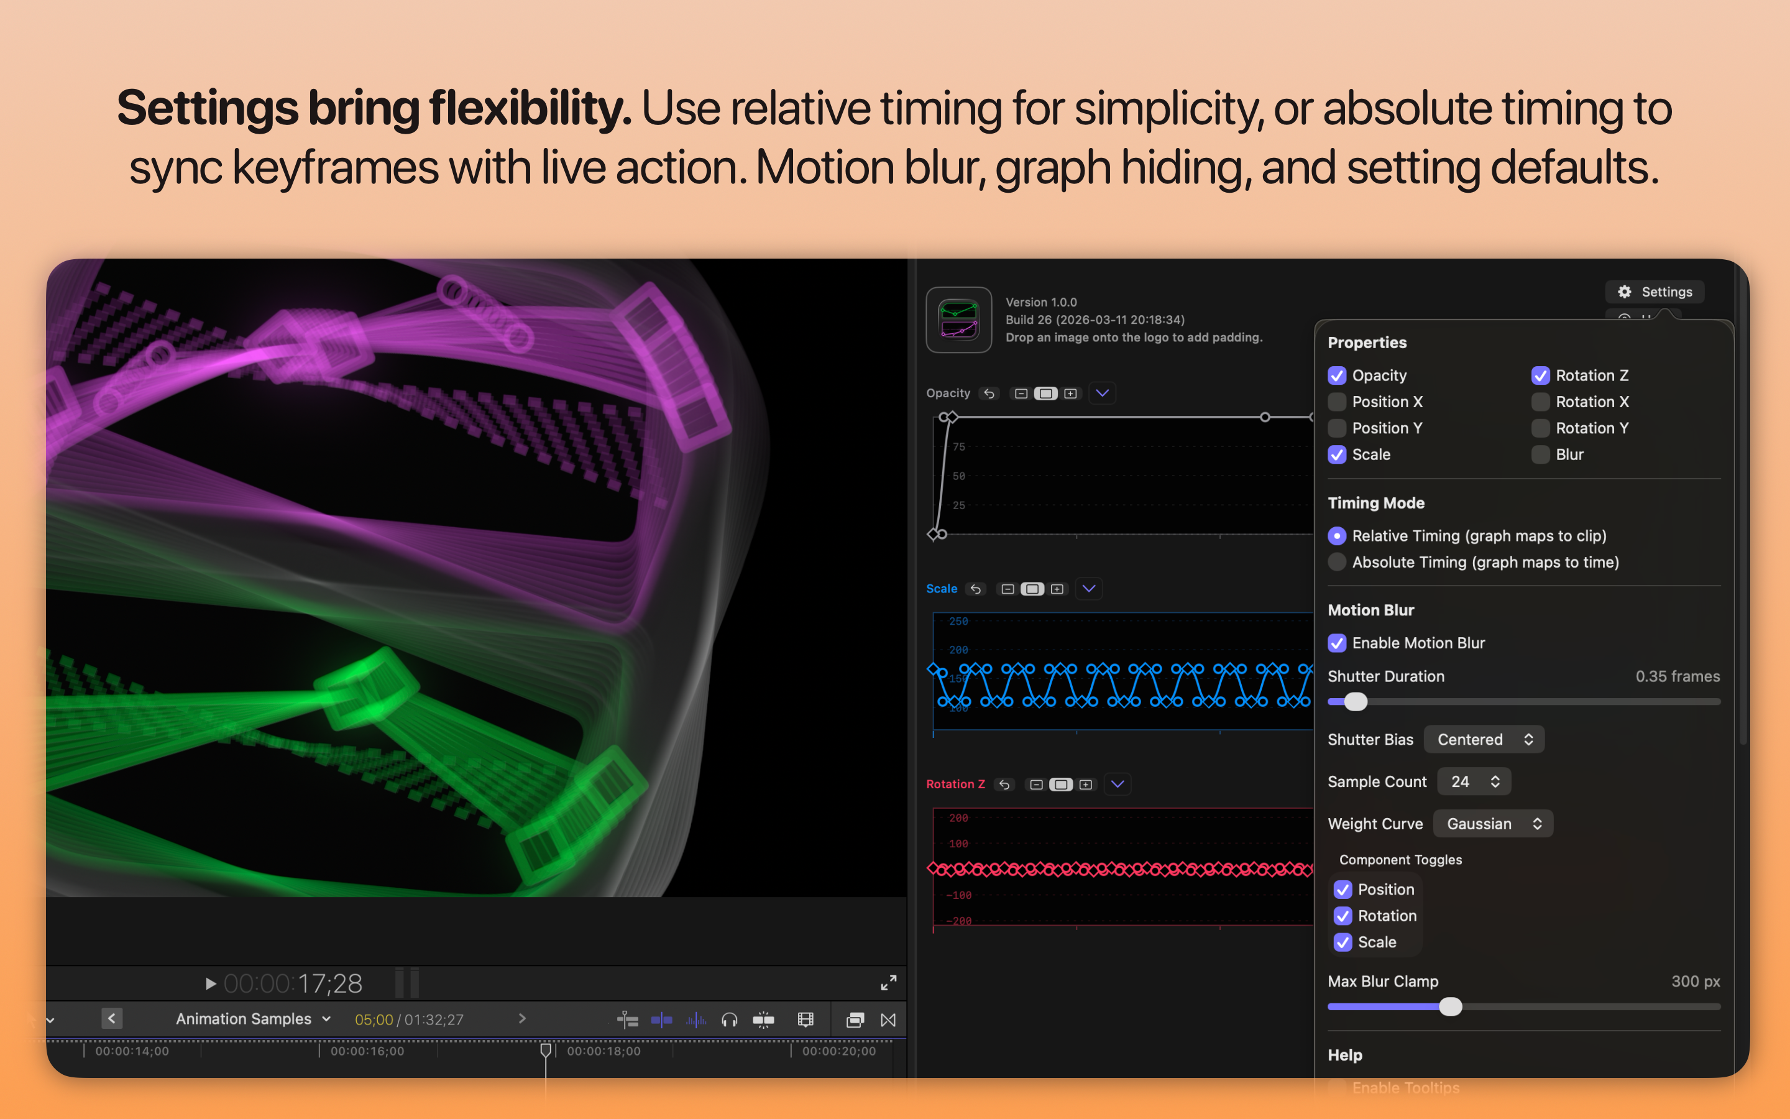Image resolution: width=1790 pixels, height=1119 pixels.
Task: Click the filmstrip clip appearance icon
Action: (x=805, y=1020)
